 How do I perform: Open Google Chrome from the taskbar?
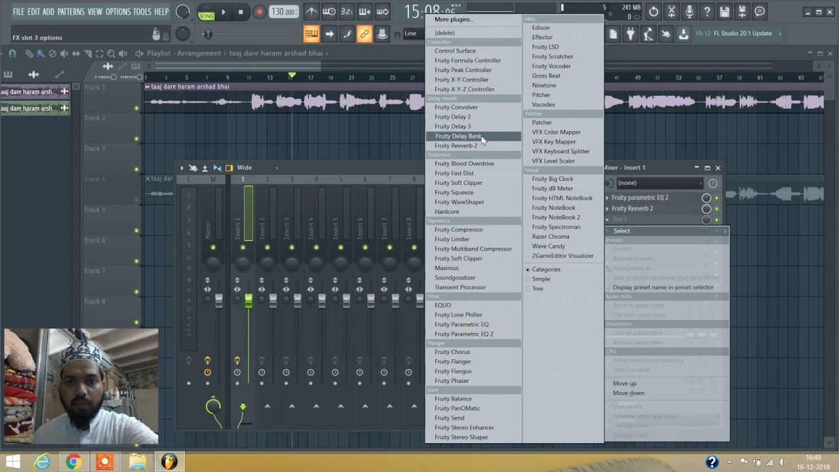(x=73, y=462)
